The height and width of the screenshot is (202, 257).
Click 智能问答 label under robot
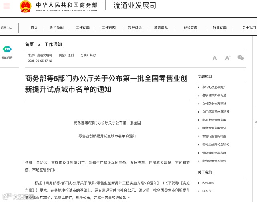coord(7,58)
